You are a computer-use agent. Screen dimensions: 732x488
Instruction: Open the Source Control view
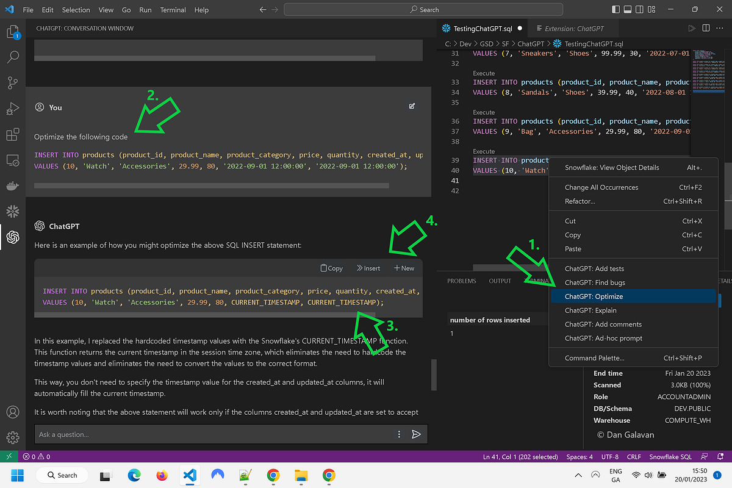[13, 83]
